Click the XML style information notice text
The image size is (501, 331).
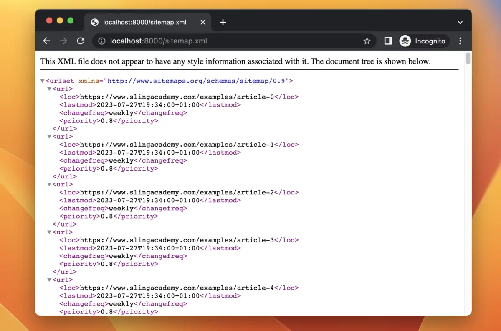[235, 61]
